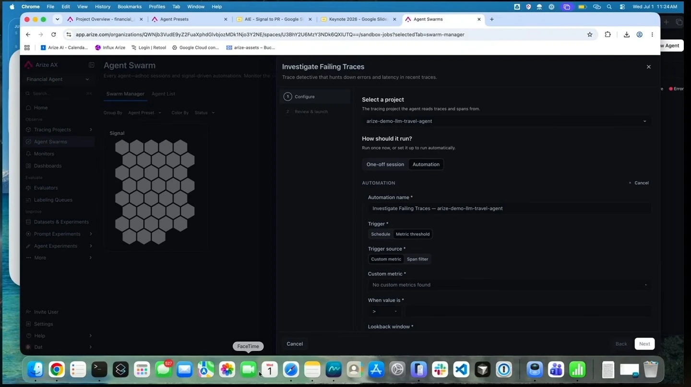
Task: Open Slack from the Dock
Action: click(440, 369)
